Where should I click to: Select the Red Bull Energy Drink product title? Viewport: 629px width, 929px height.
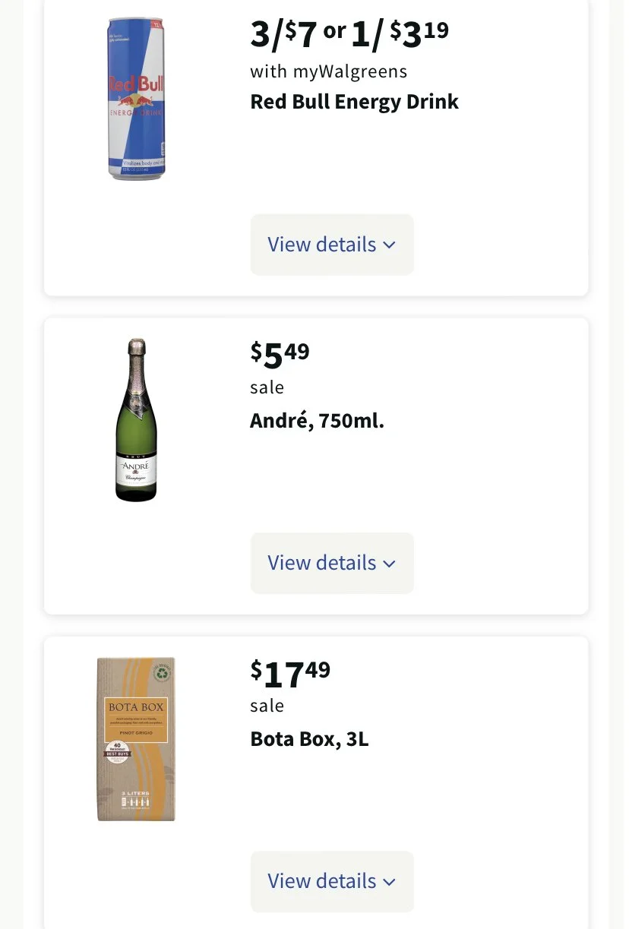[354, 102]
